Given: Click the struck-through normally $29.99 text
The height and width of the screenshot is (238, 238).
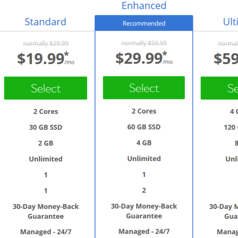Looking at the screenshot, I should coord(46,43).
